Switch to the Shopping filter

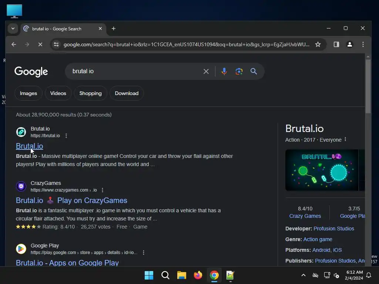[90, 93]
